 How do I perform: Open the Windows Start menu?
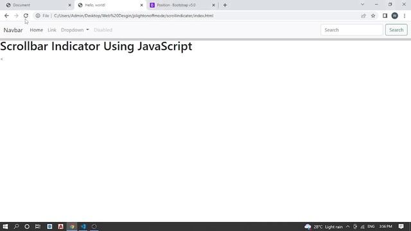[x=5, y=227]
